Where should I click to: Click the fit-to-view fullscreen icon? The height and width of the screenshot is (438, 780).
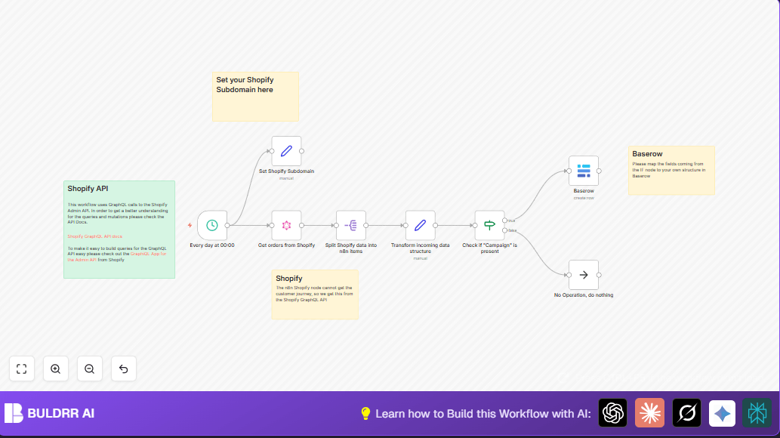[x=22, y=369]
